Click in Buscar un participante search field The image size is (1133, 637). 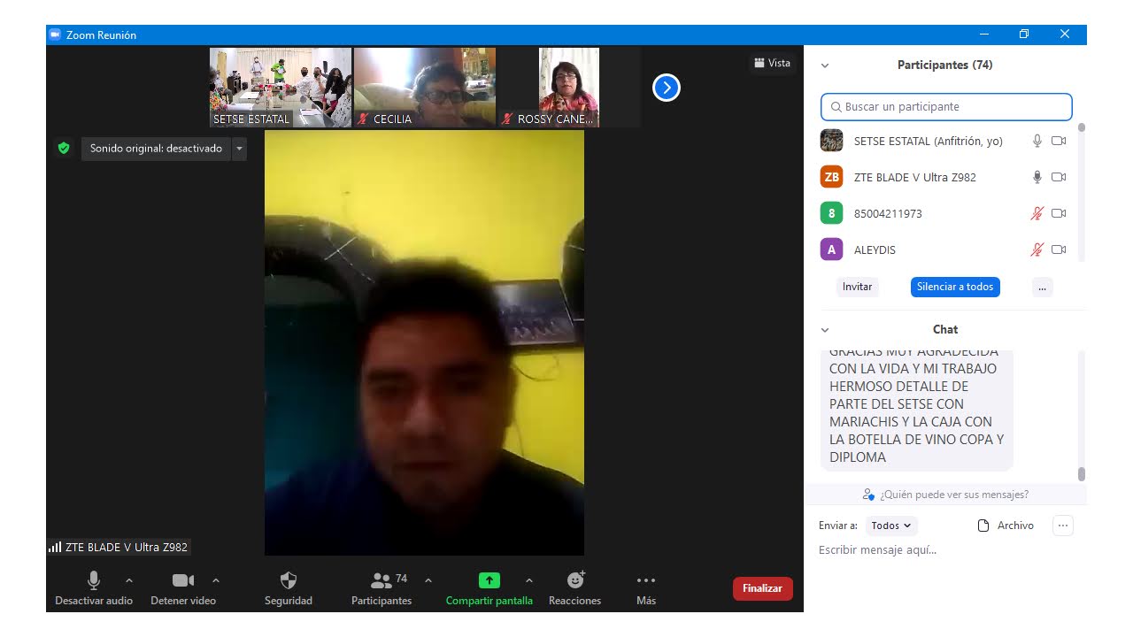click(946, 107)
